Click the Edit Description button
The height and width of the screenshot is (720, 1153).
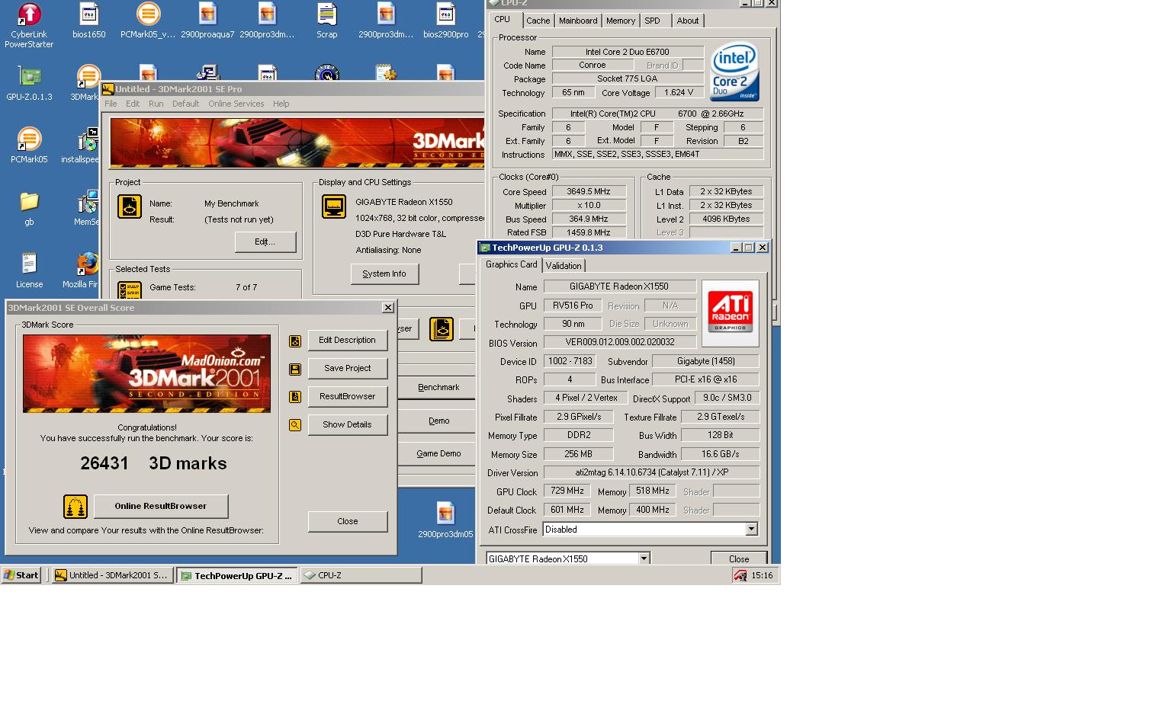tap(348, 341)
